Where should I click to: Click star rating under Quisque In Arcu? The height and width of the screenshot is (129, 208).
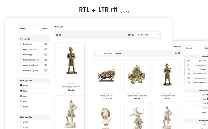[x=107, y=93]
